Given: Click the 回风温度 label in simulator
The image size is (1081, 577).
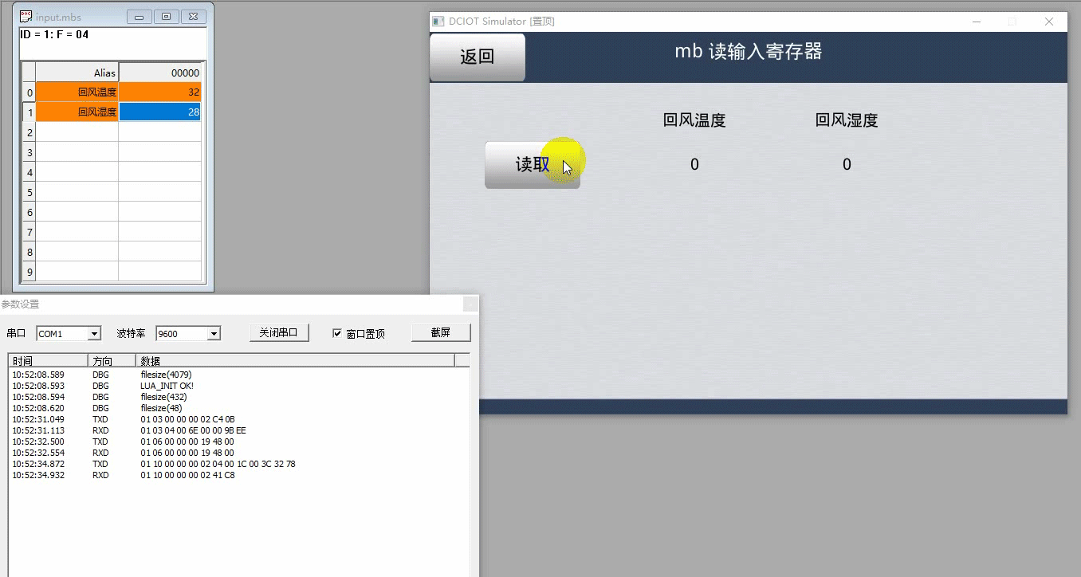Looking at the screenshot, I should pyautogui.click(x=694, y=120).
